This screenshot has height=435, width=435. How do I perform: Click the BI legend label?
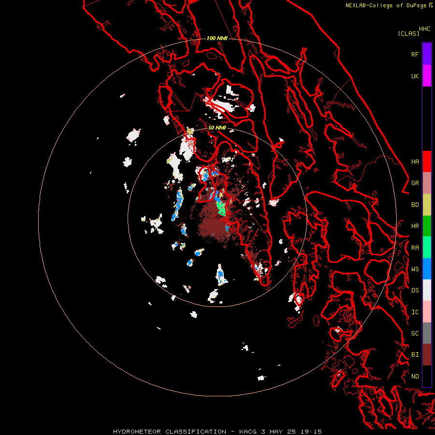415,355
